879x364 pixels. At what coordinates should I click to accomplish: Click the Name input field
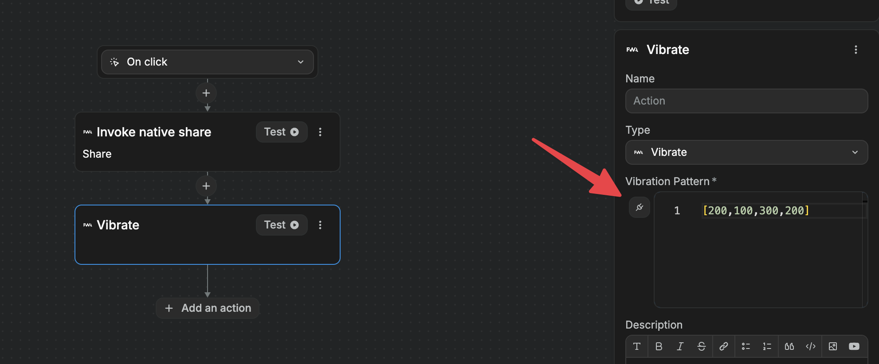746,101
